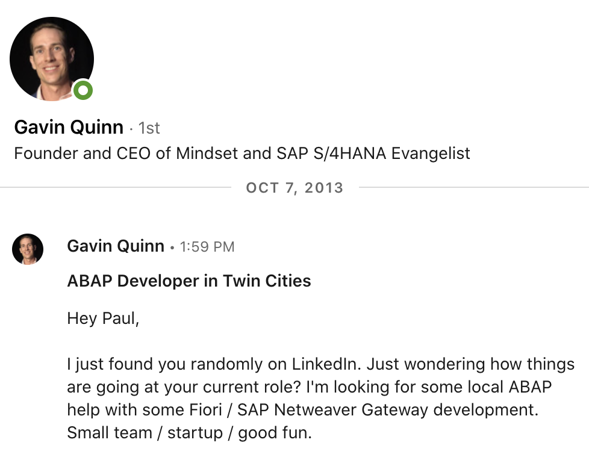Click the Hey Paul greeting line
589x466 pixels.
104,318
